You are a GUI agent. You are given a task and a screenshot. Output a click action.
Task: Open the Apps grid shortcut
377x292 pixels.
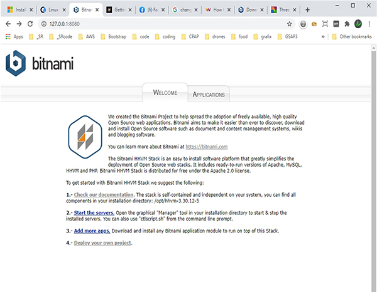click(x=14, y=37)
